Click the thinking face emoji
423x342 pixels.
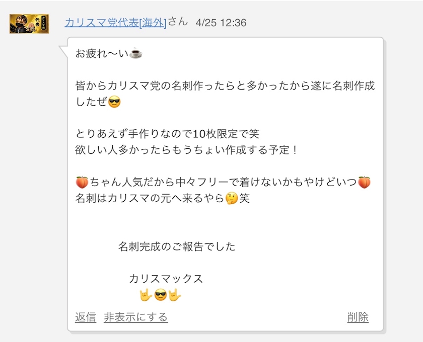pyautogui.click(x=232, y=198)
